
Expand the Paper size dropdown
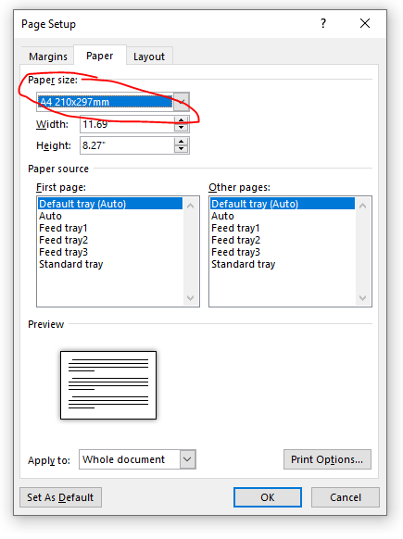[x=182, y=102]
